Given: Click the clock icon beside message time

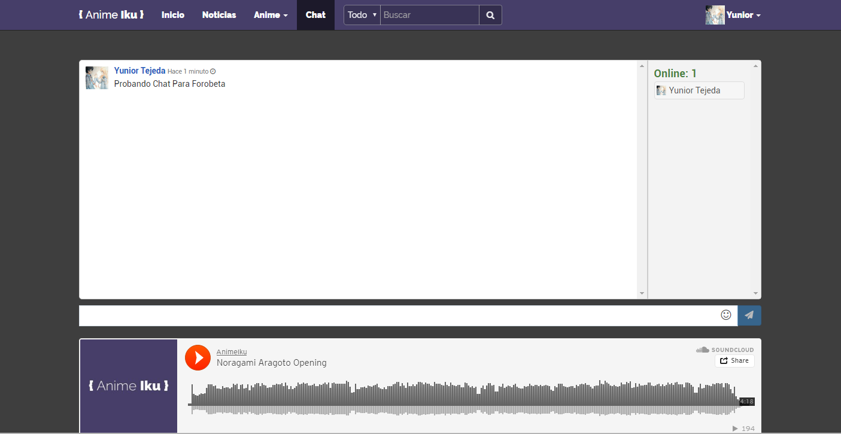Looking at the screenshot, I should coord(213,72).
